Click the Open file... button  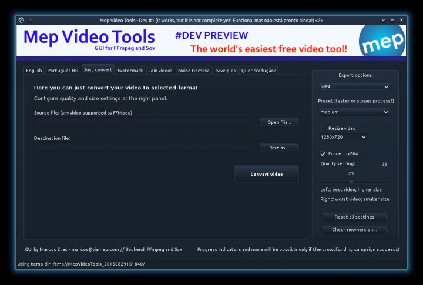coord(279,122)
